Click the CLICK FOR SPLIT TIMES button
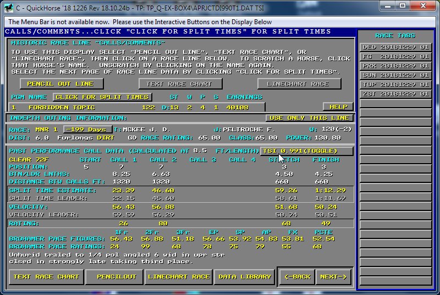This screenshot has width=440, height=295. tap(102, 97)
